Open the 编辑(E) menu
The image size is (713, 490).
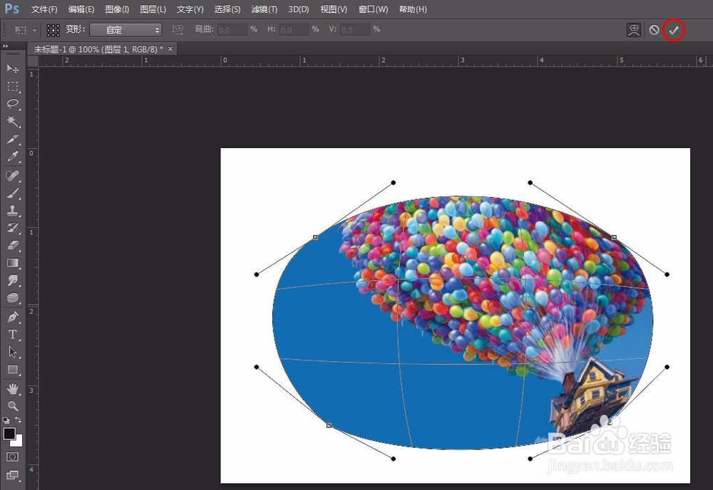(x=81, y=9)
